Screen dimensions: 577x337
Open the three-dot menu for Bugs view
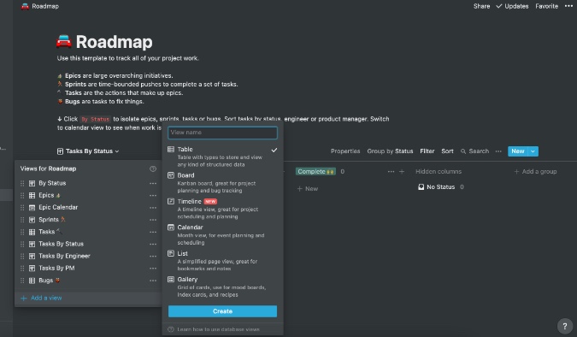pos(153,281)
